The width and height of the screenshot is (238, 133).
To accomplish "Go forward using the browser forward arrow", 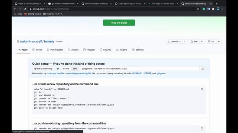I will coord(20,9).
